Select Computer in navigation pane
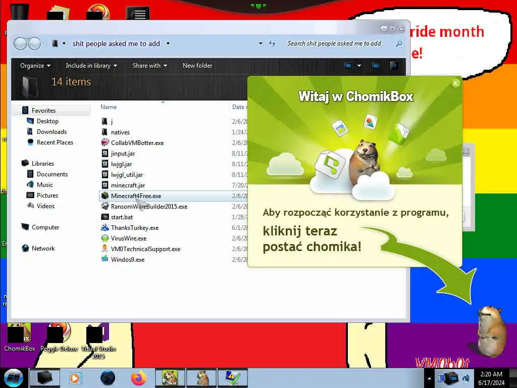This screenshot has width=517, height=388. [x=45, y=227]
